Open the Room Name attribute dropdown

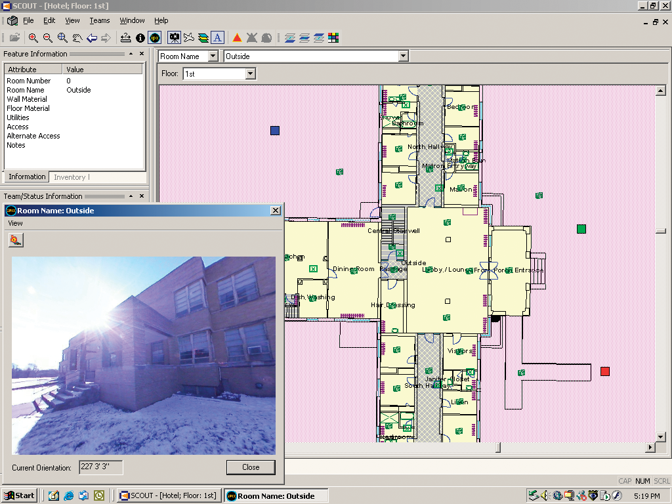click(213, 56)
